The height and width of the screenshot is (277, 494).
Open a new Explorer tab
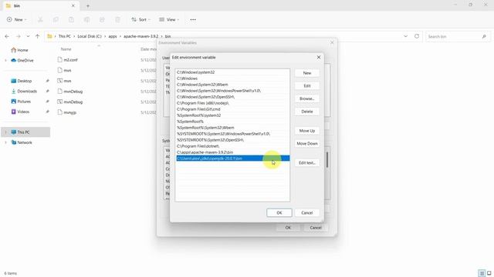88,5
